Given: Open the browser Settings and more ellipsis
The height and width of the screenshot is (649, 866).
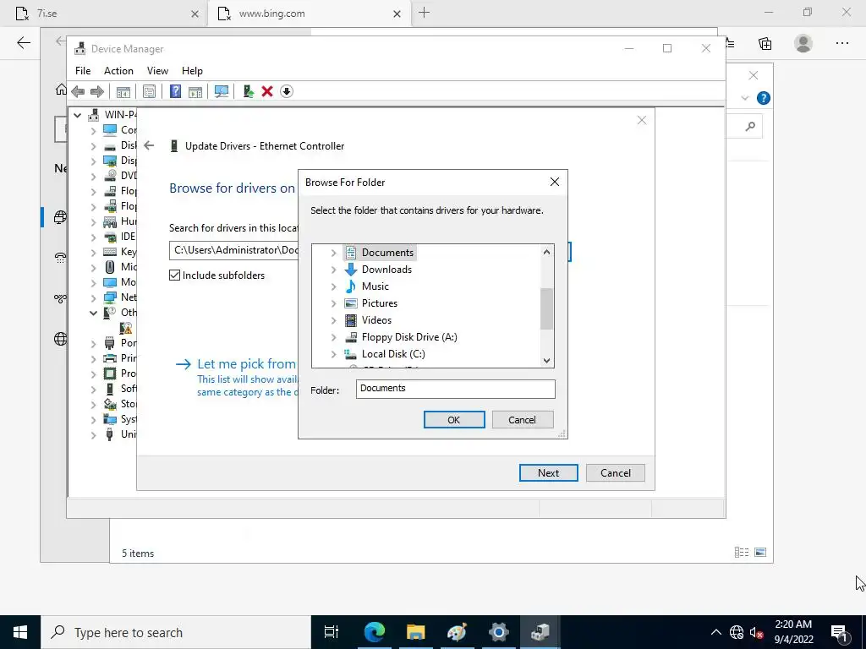Looking at the screenshot, I should pyautogui.click(x=842, y=43).
